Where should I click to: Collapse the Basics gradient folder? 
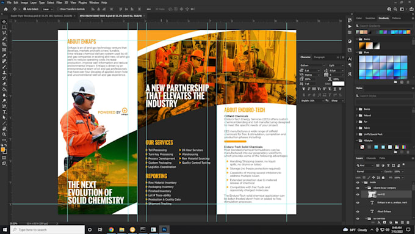[x=357, y=39]
